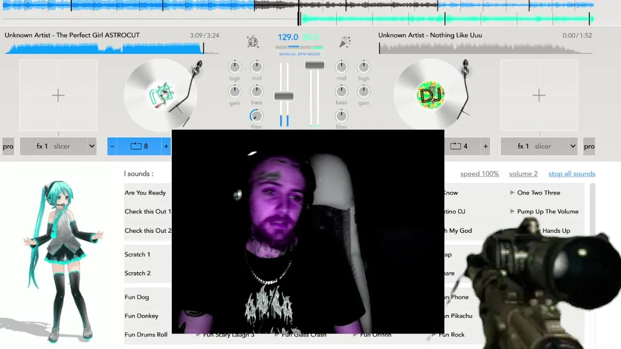
Task: Play the Check this Out 1 sound
Action: (x=147, y=211)
